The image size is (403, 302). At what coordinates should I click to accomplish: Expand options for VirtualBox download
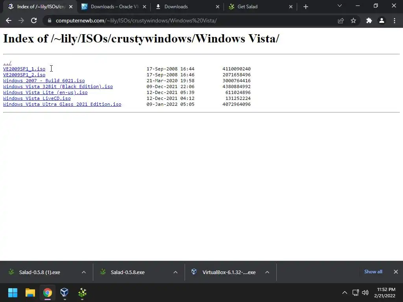click(x=267, y=272)
